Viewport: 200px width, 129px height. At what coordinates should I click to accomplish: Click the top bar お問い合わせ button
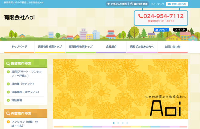(177, 4)
